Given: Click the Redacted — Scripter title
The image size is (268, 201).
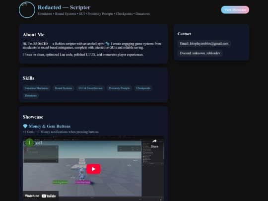Looking at the screenshot, I should [x=64, y=7].
